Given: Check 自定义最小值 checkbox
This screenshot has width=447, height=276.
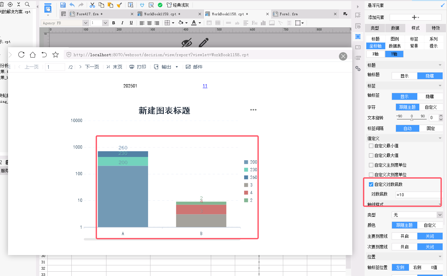Looking at the screenshot, I should [x=371, y=146].
